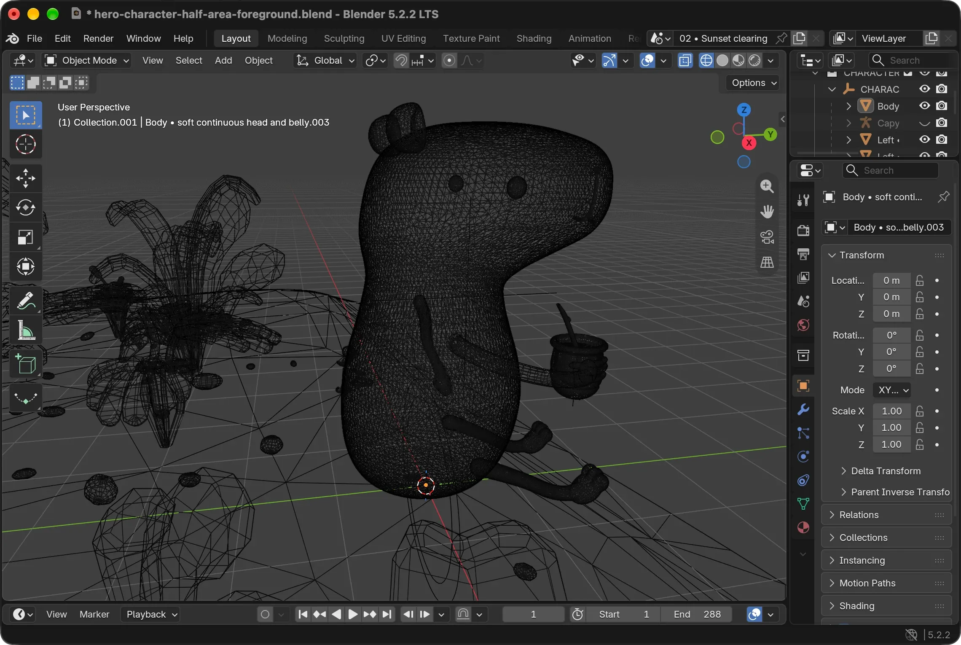This screenshot has width=961, height=645.
Task: Open the Modifiers wrench properties tab
Action: click(x=803, y=409)
